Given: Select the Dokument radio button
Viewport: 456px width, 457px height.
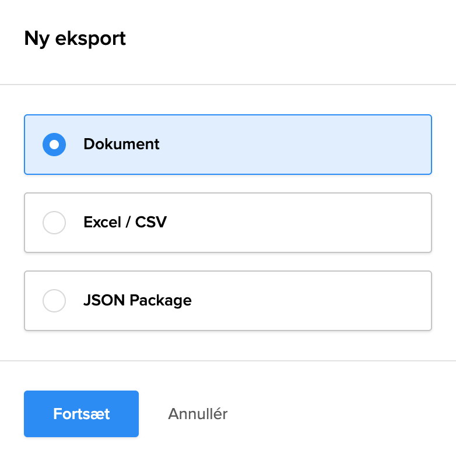Looking at the screenshot, I should click(x=54, y=145).
